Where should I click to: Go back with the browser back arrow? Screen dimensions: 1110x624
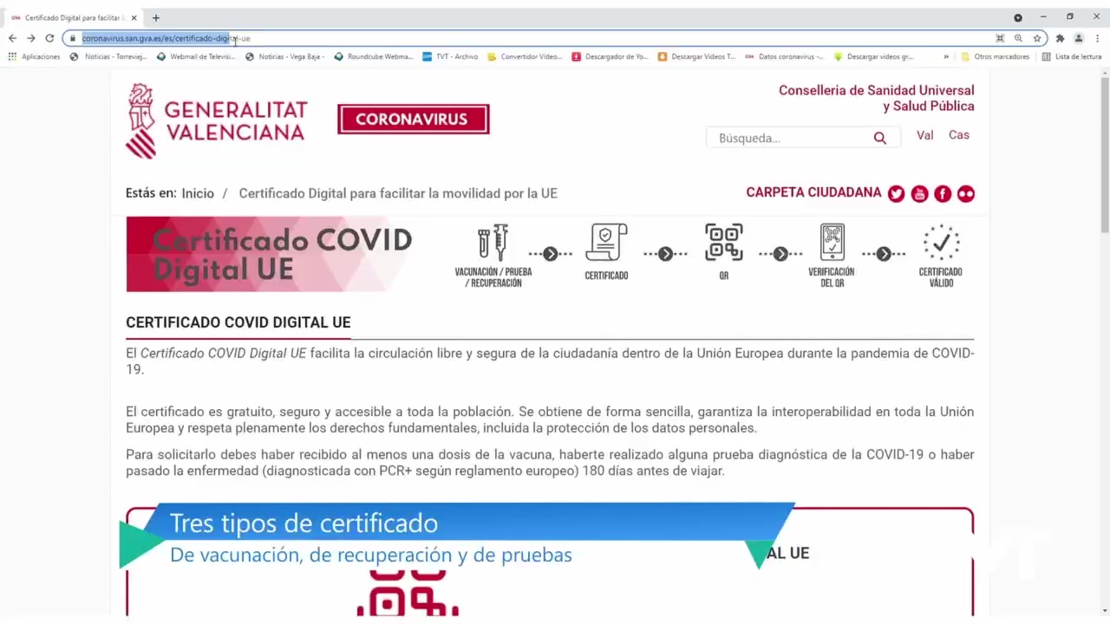pos(12,38)
